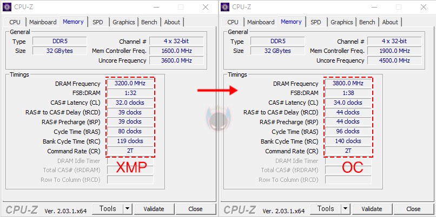Open About tab in left CPU-Z window
The height and width of the screenshot is (217, 436).
tap(172, 22)
